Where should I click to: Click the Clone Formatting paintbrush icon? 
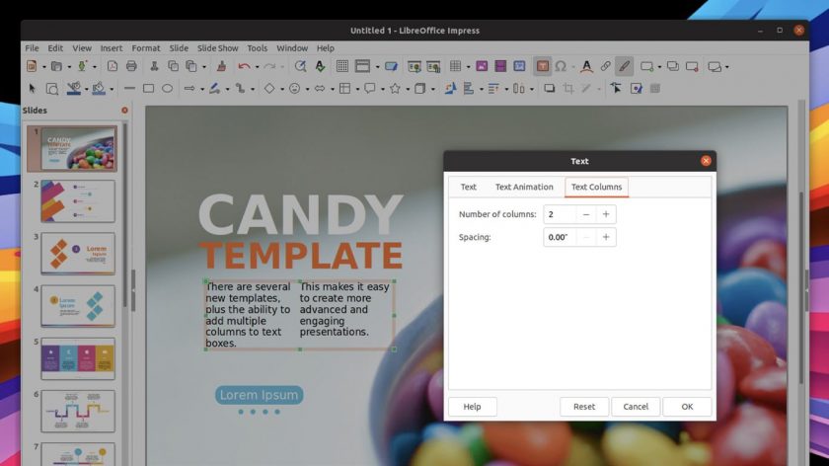(221, 66)
